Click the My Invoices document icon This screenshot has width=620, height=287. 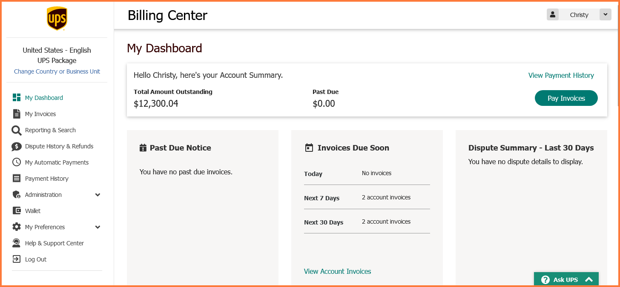click(x=17, y=114)
